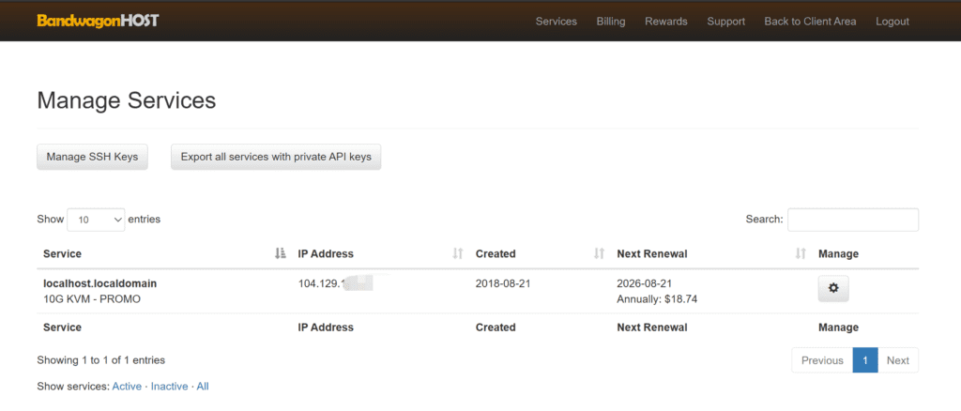Open the Show entries count dropdown
Viewport: 961px width, 411px height.
(x=96, y=220)
